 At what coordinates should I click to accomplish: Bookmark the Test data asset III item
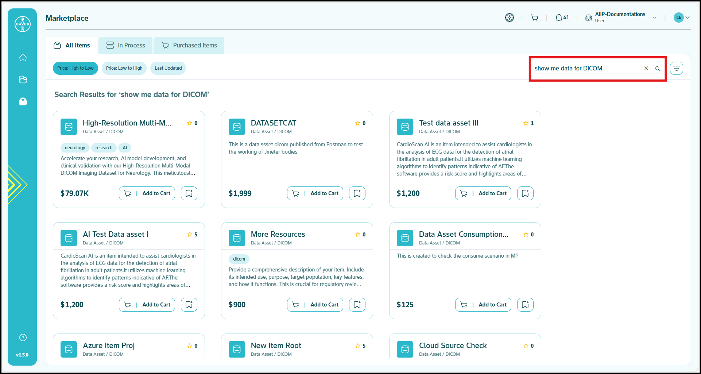(x=525, y=193)
